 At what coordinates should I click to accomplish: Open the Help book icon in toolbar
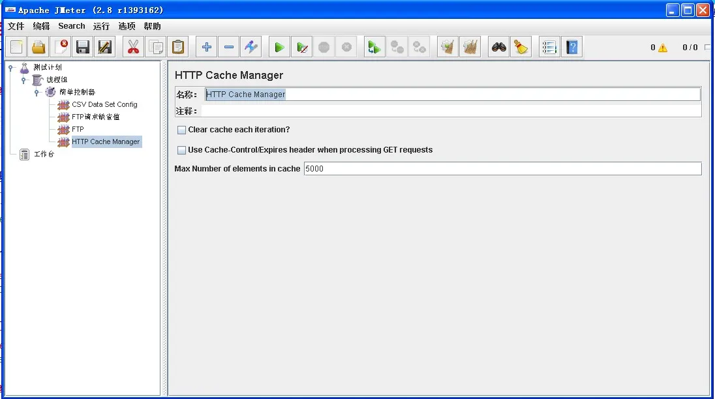[x=572, y=47]
